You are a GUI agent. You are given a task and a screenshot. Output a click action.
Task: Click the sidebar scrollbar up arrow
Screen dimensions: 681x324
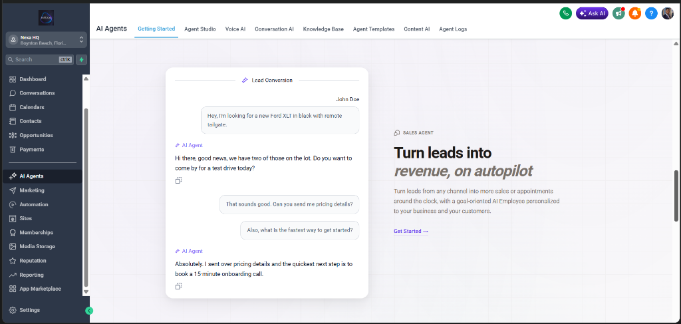click(86, 79)
